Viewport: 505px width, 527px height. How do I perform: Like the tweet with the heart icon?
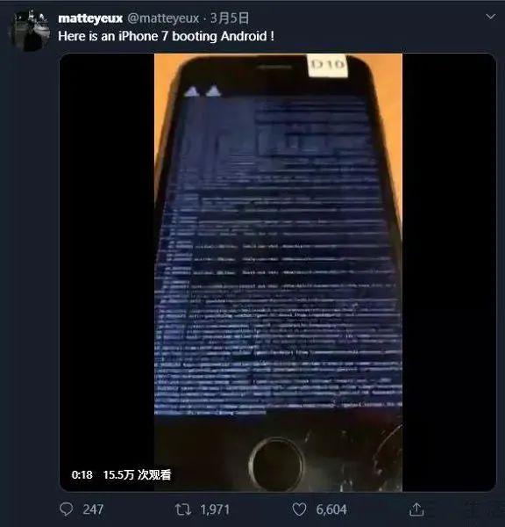(x=299, y=509)
